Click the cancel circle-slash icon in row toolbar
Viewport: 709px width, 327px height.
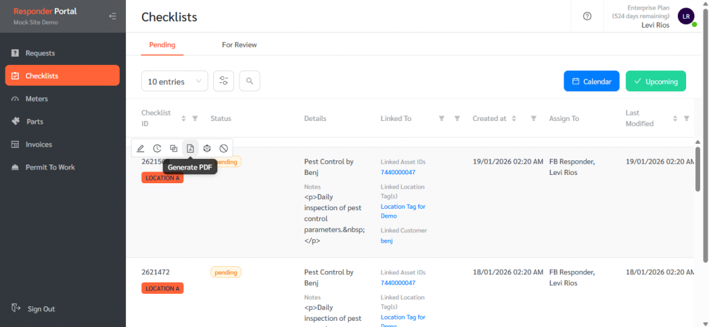click(x=224, y=148)
